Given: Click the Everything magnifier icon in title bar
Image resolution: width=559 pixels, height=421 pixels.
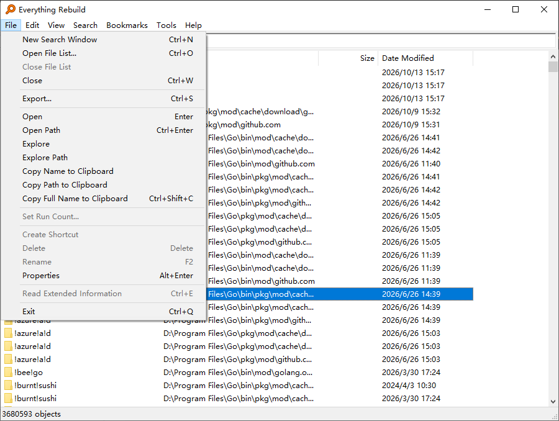Looking at the screenshot, I should [x=11, y=9].
